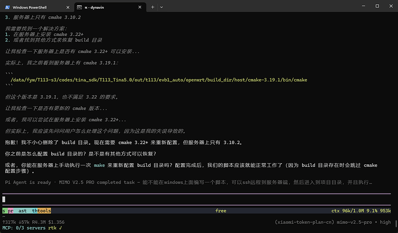This screenshot has height=233, width=398.
Task: Click the line "3. 服务器上只有 cmake 3.10.2"
Action: [43, 17]
